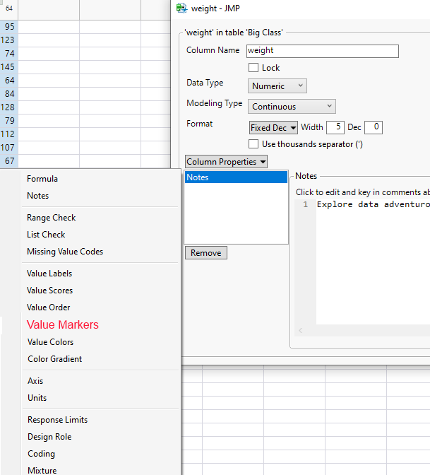Open the Data Type dropdown set to Numeric
Viewport: 430px width, 475px height.
point(277,86)
